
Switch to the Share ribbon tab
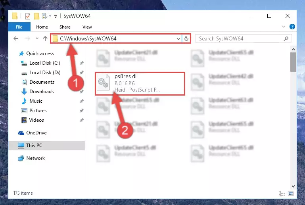pyautogui.click(x=65, y=27)
